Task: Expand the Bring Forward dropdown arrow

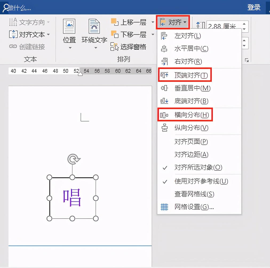Action: click(153, 22)
